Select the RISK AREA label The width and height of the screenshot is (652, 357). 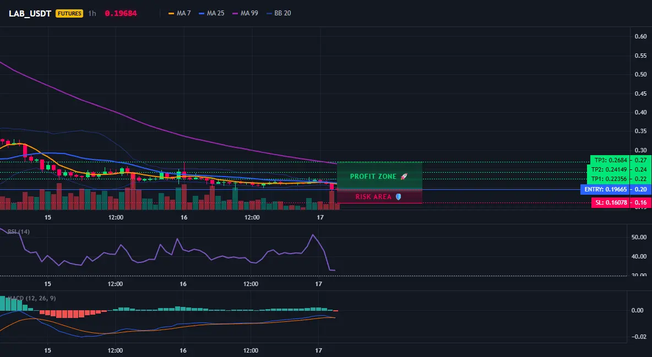point(373,196)
